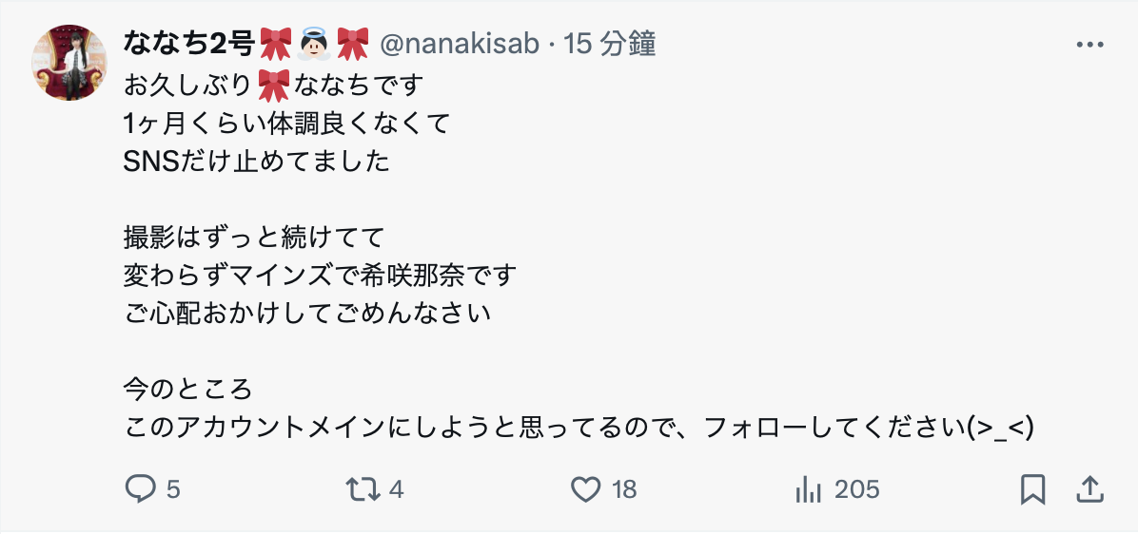Click the repost count 4
Screen dimensions: 1138x534
click(397, 489)
